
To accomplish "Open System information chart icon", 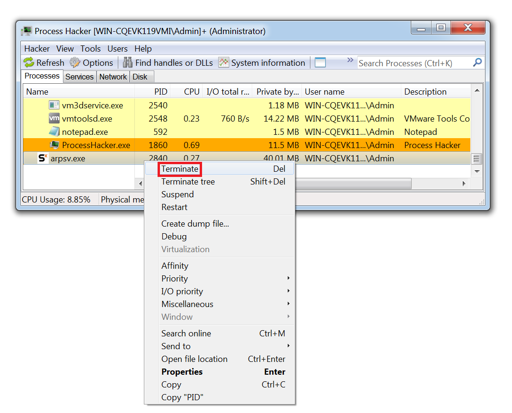I will click(x=224, y=62).
